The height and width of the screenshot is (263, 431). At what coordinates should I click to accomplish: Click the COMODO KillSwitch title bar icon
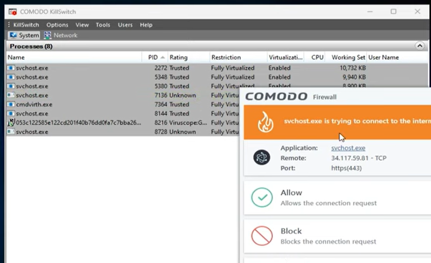tap(13, 12)
